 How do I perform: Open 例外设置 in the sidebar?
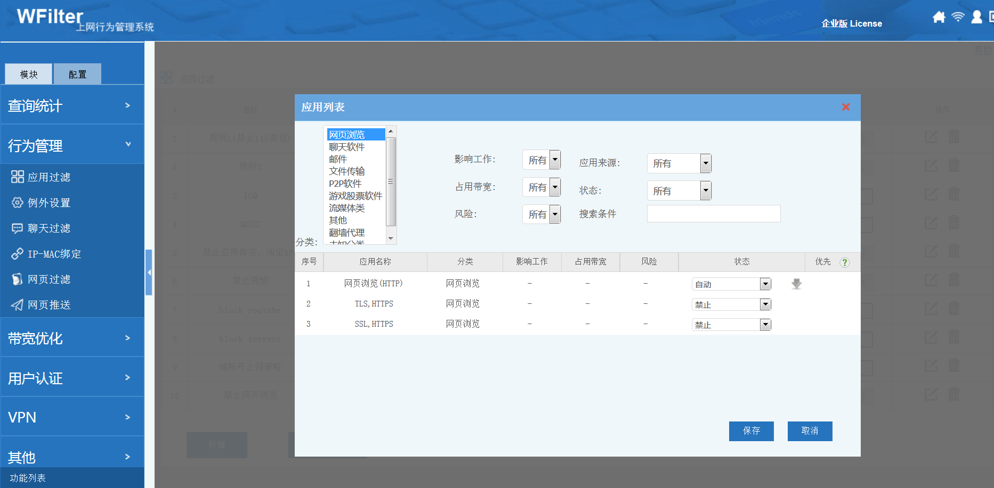pyautogui.click(x=49, y=203)
